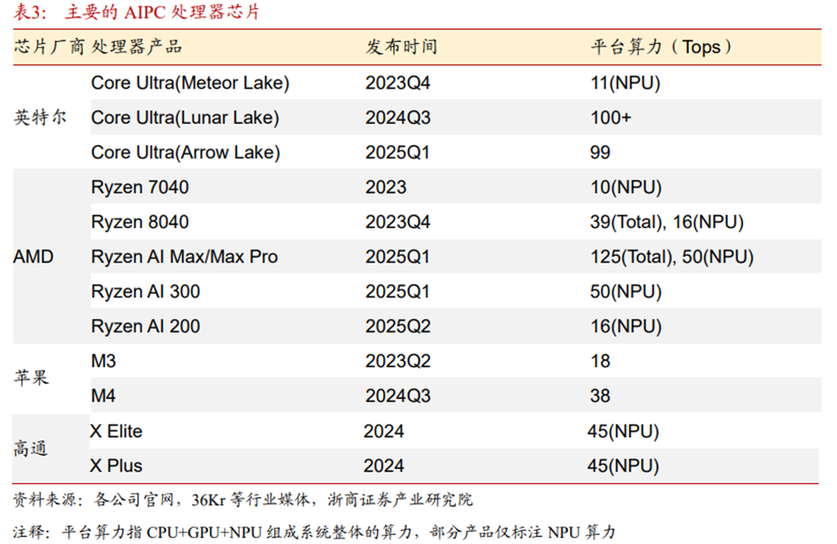837x544 pixels.
Task: Click the '125(Total), 50(NPU)' value
Action: [x=672, y=257]
